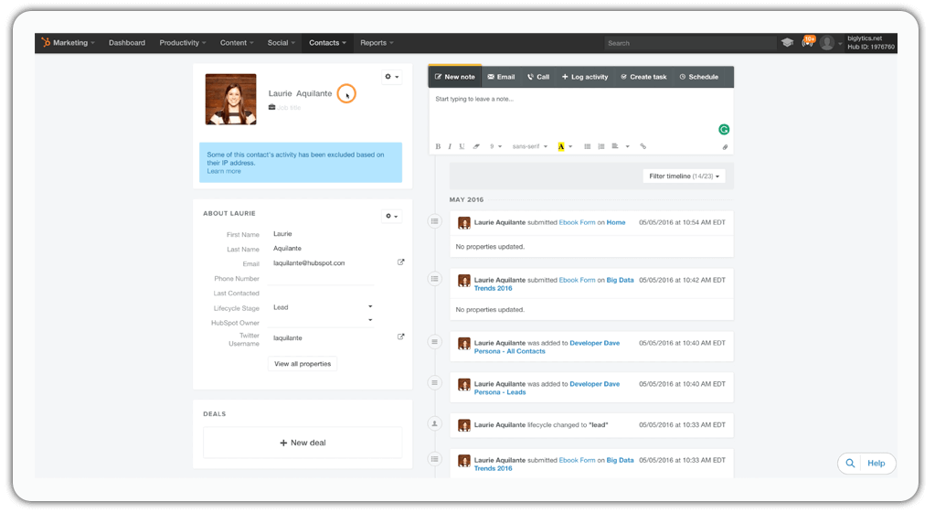
Task: Click the yellow text highlight color button
Action: pyautogui.click(x=560, y=146)
